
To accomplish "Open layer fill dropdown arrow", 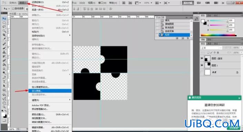I will click(x=241, y=53).
